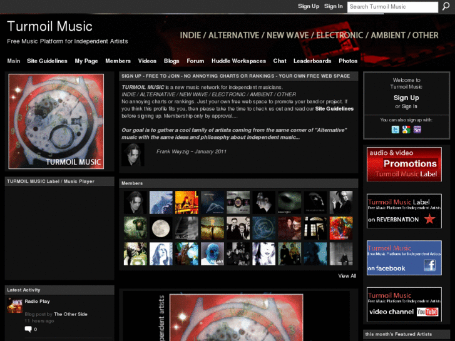Open Turmoil Music Label on Reverbnation banner
The height and width of the screenshot is (341, 455).
click(x=404, y=211)
